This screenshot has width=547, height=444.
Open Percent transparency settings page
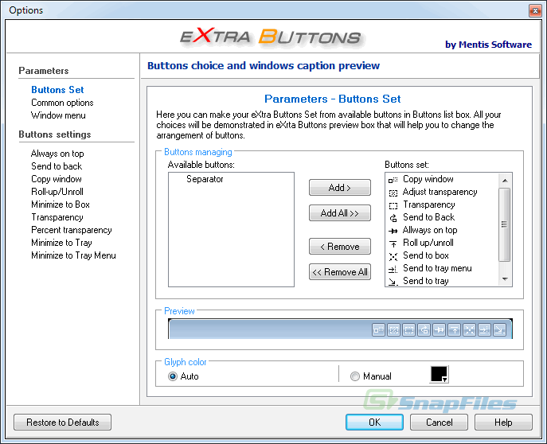pos(71,230)
